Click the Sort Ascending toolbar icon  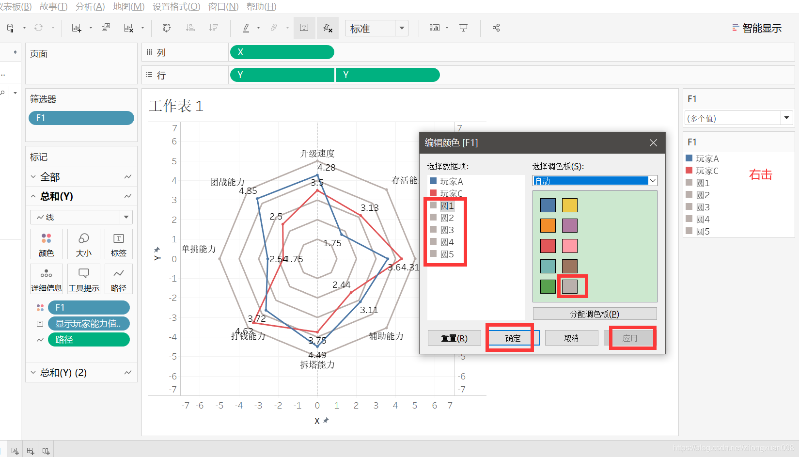[x=190, y=28]
